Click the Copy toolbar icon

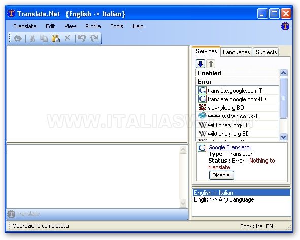(x=44, y=38)
